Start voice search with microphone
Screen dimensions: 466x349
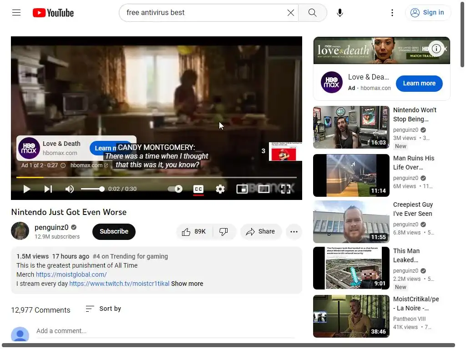click(339, 12)
